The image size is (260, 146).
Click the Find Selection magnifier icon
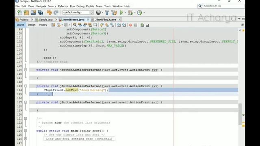point(75,25)
